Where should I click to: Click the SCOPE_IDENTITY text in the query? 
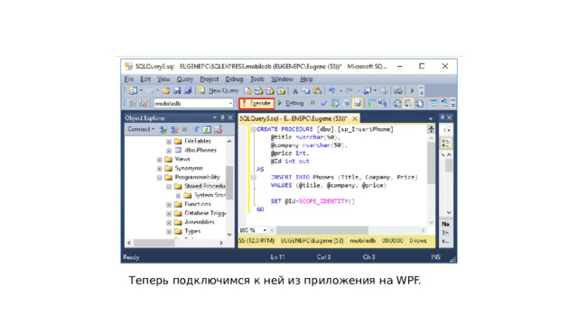tap(323, 201)
